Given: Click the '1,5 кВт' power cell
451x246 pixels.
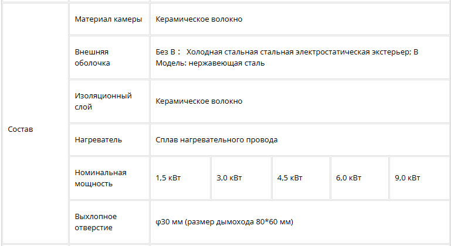Looking at the screenshot, I should 181,178.
